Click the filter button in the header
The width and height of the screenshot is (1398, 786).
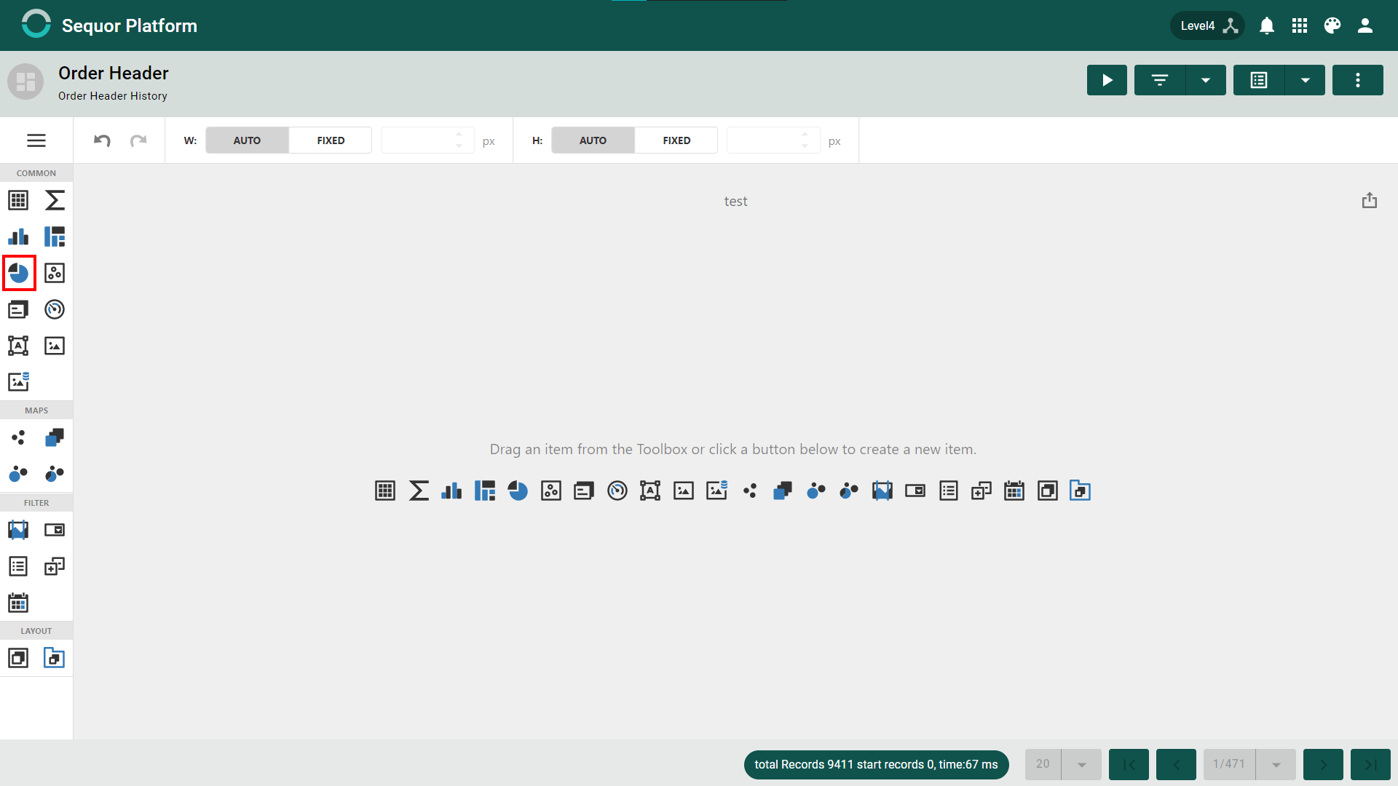[1160, 80]
